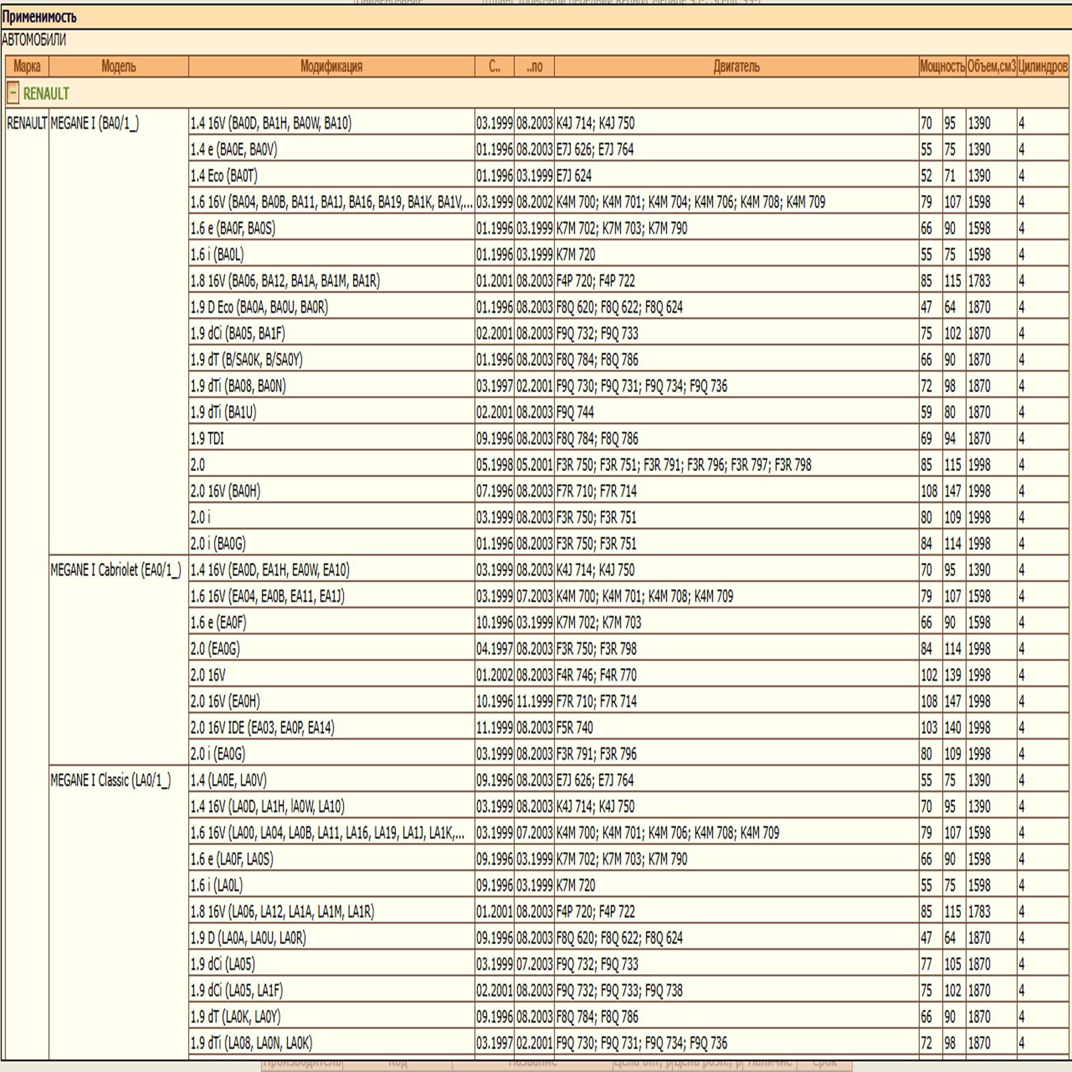
Task: Click the Объем,см3 column header
Action: 991,66
